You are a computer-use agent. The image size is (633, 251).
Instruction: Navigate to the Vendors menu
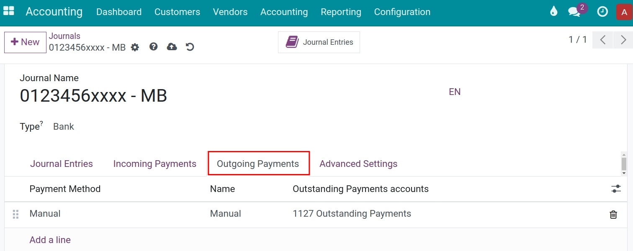coord(230,12)
